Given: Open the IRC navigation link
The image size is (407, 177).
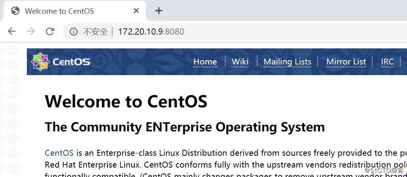Looking at the screenshot, I should pyautogui.click(x=387, y=62).
